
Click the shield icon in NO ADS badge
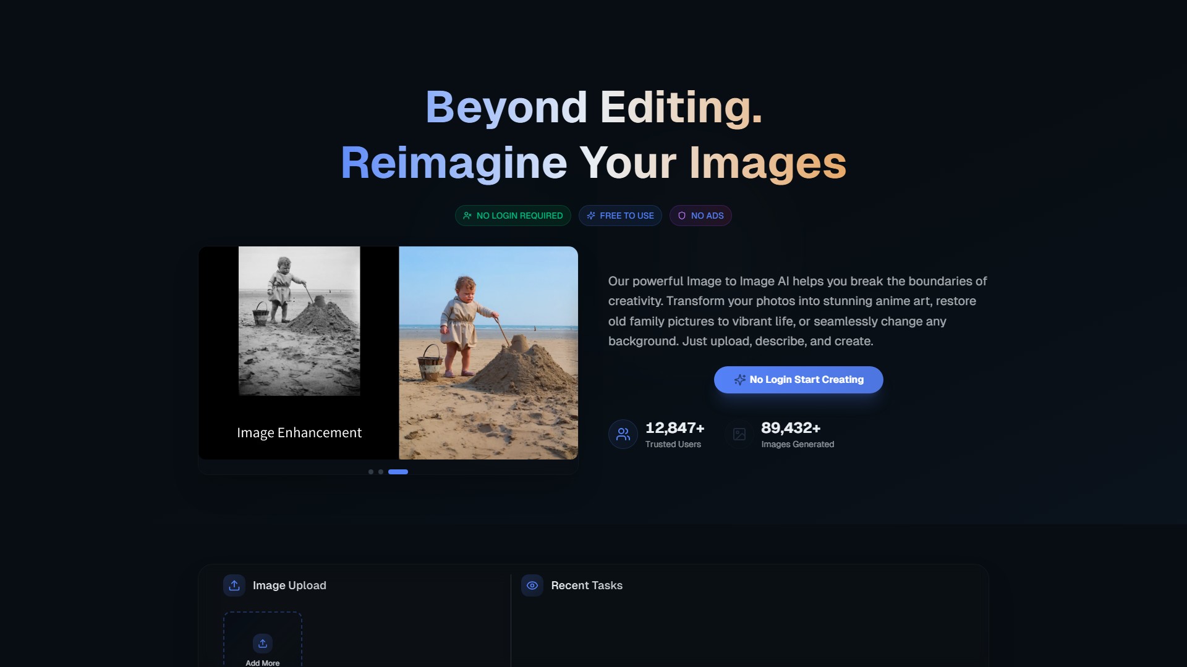(x=682, y=216)
